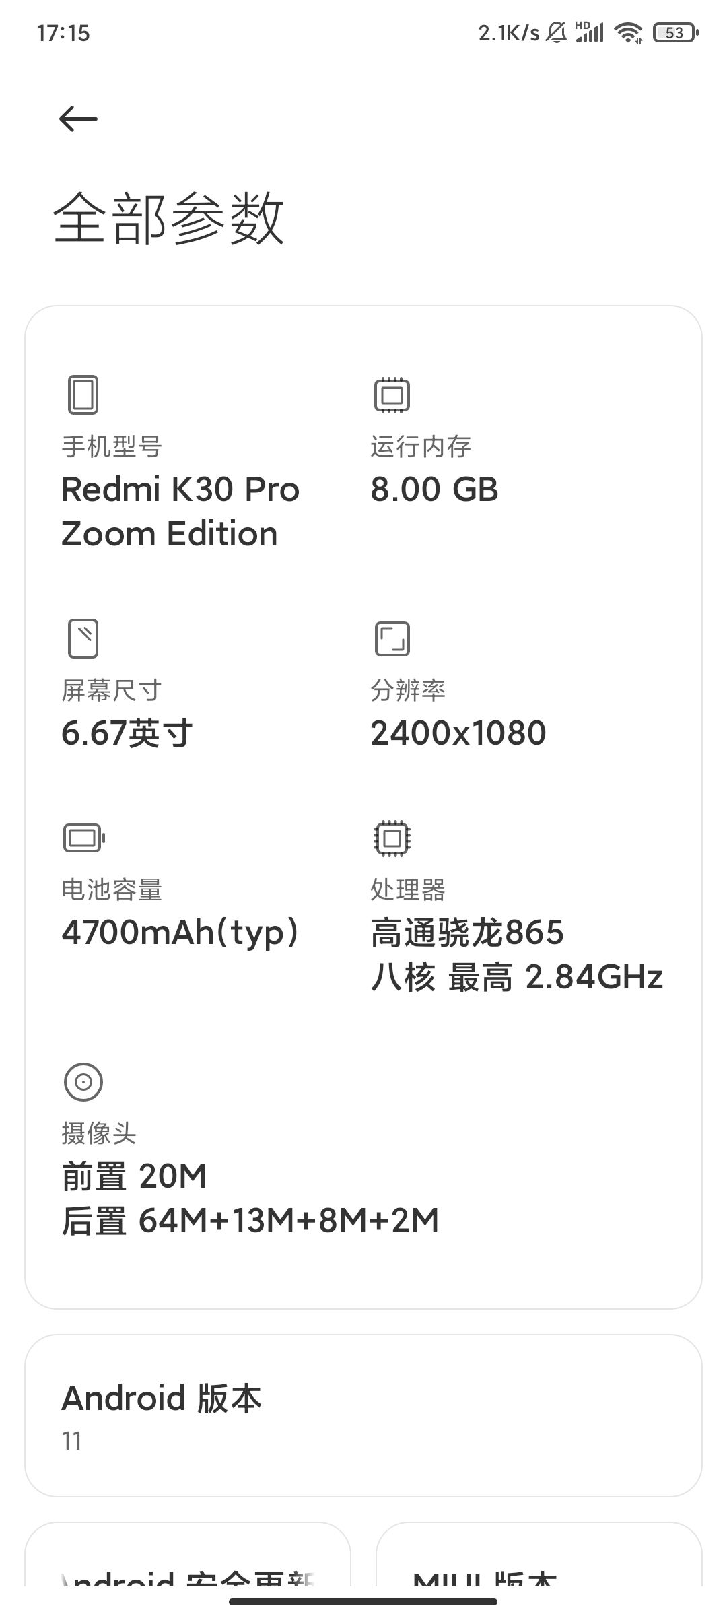This screenshot has width=727, height=1616.
Task: Tap the back arrow icon
Action: 78,119
